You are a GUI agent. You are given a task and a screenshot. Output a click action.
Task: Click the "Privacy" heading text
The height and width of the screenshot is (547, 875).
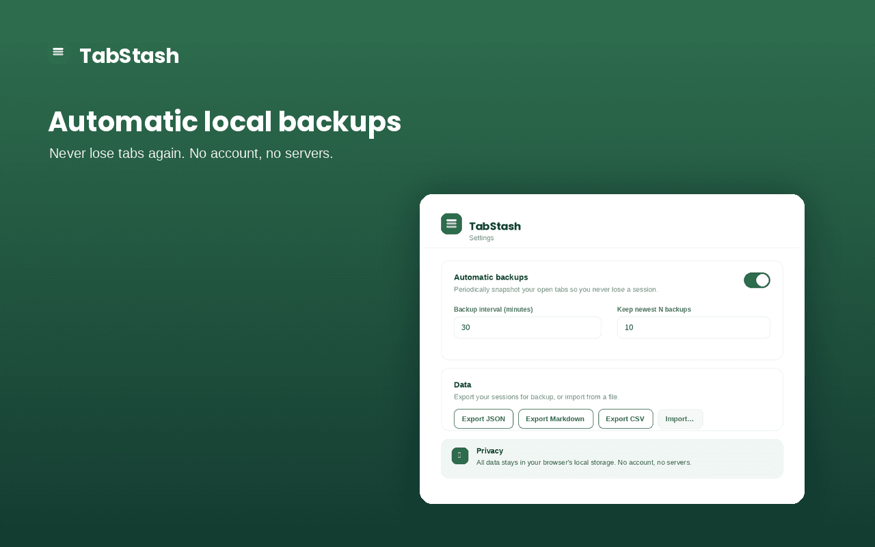point(490,451)
